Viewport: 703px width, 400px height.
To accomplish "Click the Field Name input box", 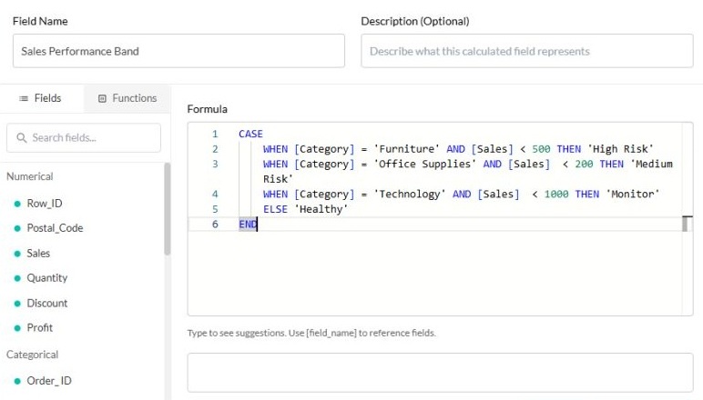I will (178, 51).
